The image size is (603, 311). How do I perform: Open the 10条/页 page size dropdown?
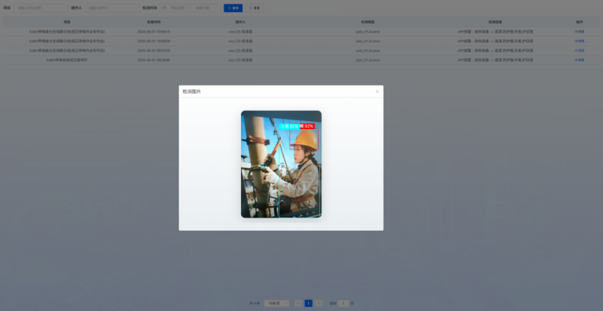(x=276, y=303)
